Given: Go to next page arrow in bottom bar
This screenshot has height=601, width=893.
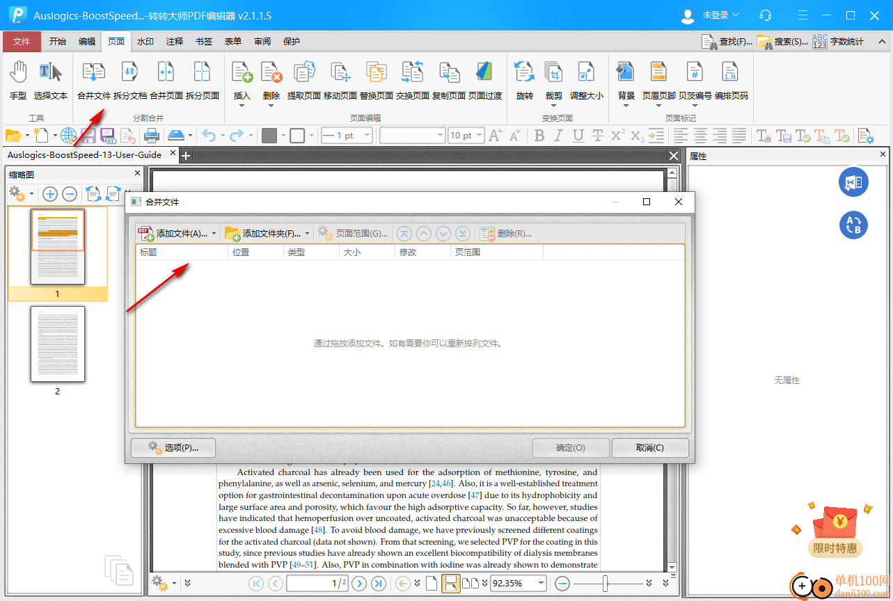Looking at the screenshot, I should tap(359, 584).
